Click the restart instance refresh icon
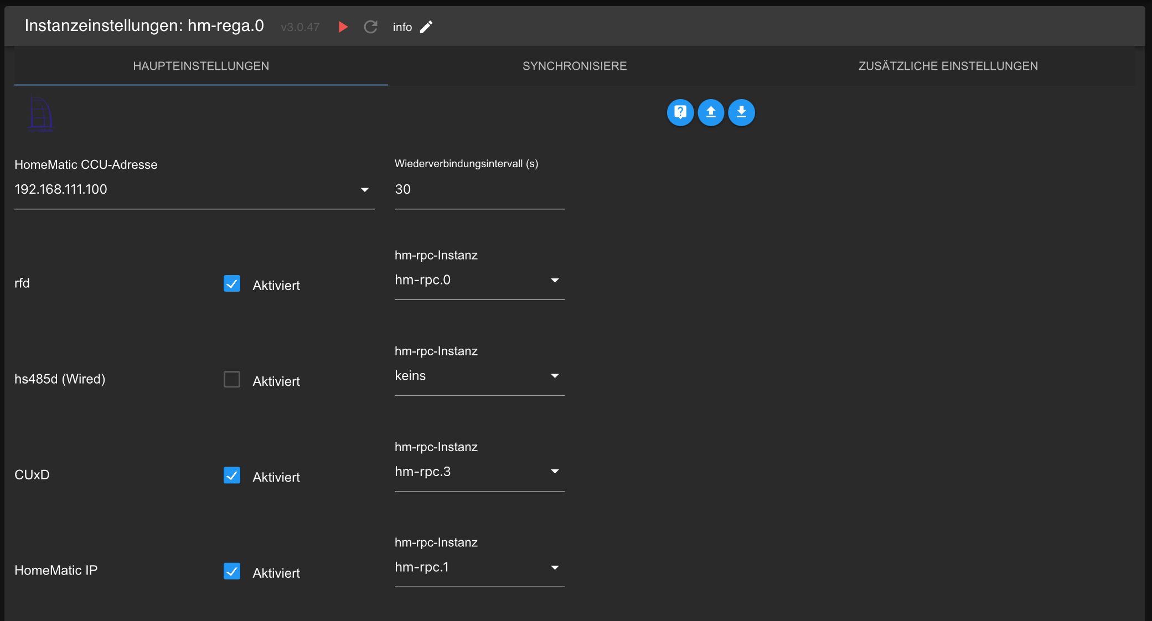Screen dimensions: 1152x621 tap(370, 27)
